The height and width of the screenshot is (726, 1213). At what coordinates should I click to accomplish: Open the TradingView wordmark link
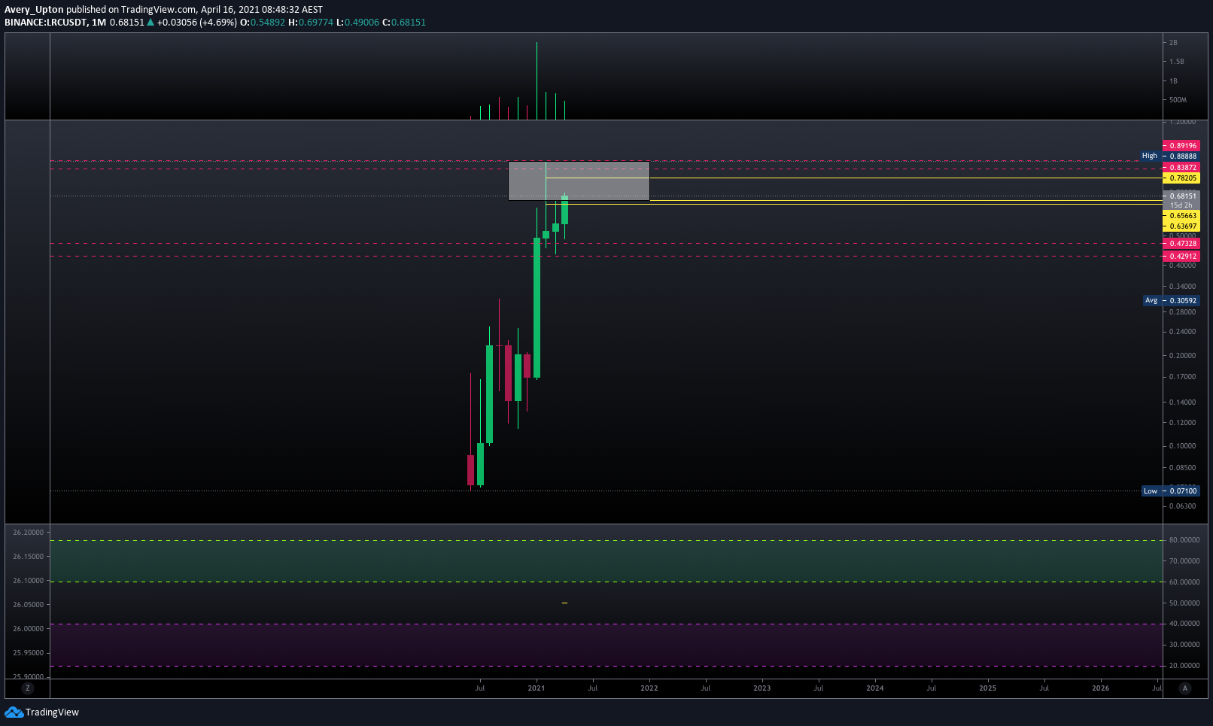(52, 712)
